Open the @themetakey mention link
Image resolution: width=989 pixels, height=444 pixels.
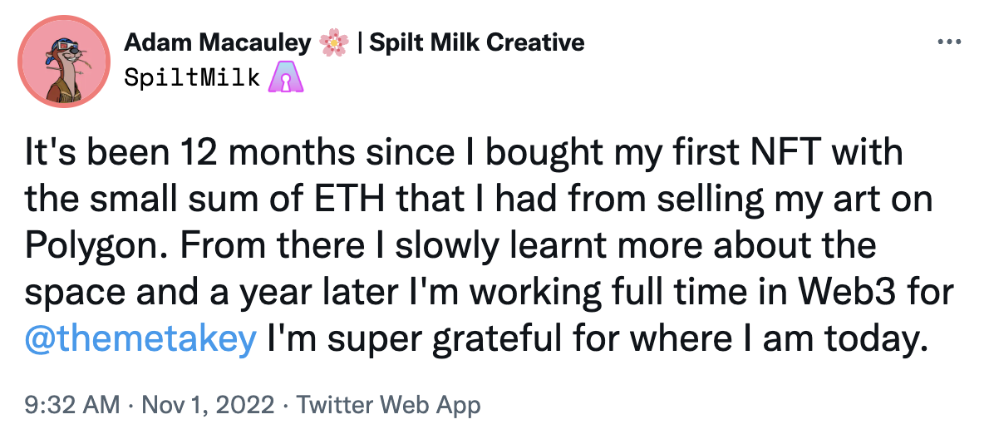tap(140, 341)
